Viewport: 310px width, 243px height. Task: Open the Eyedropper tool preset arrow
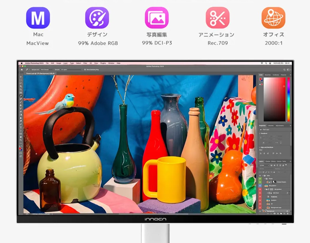tap(30, 70)
